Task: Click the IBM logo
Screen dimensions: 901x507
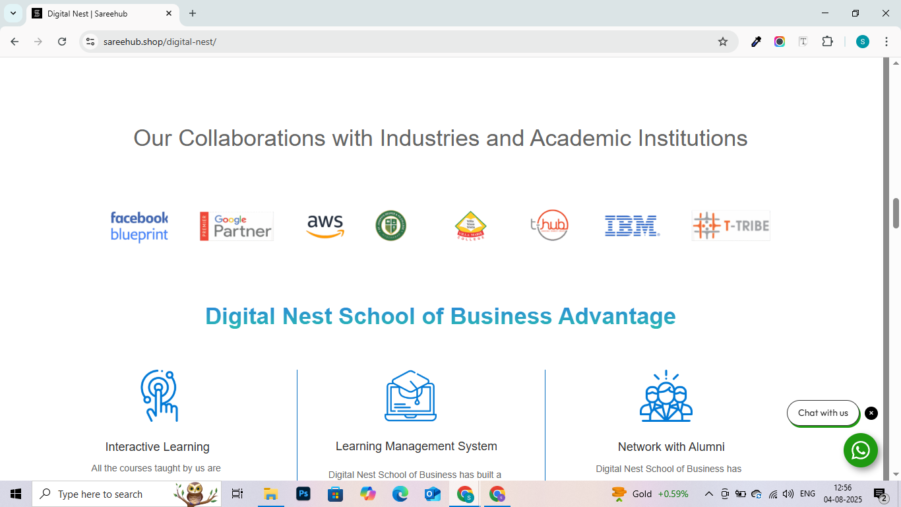Action: (632, 226)
